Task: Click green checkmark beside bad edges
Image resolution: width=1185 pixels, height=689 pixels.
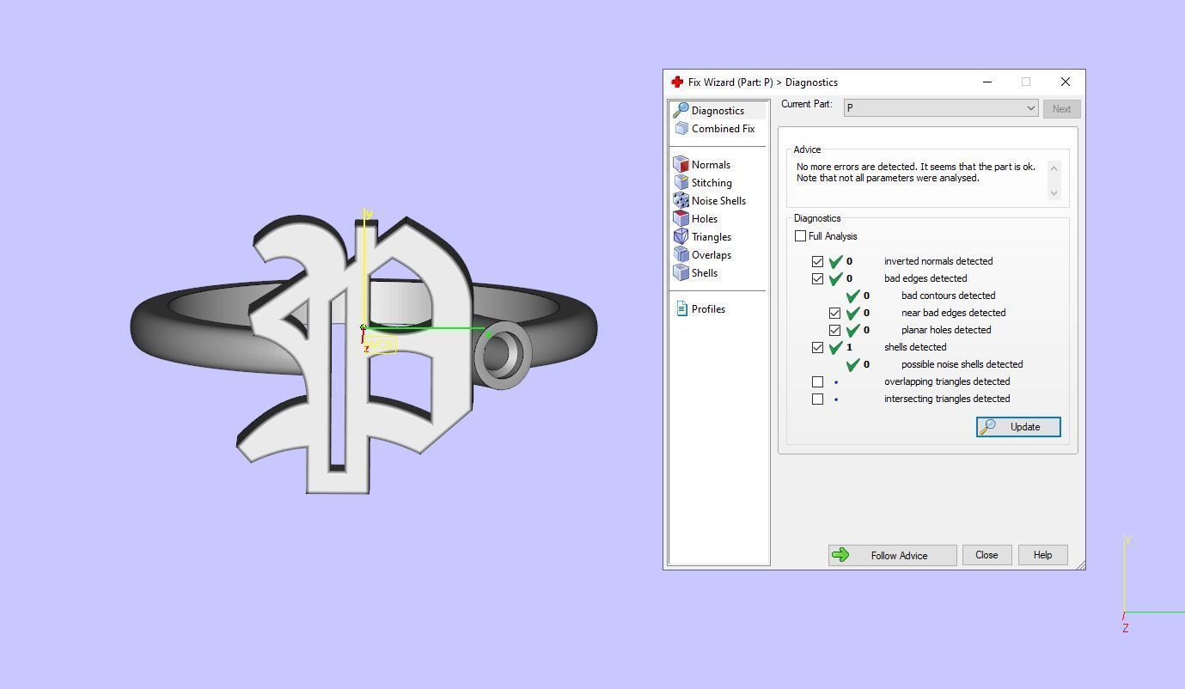Action: point(835,278)
